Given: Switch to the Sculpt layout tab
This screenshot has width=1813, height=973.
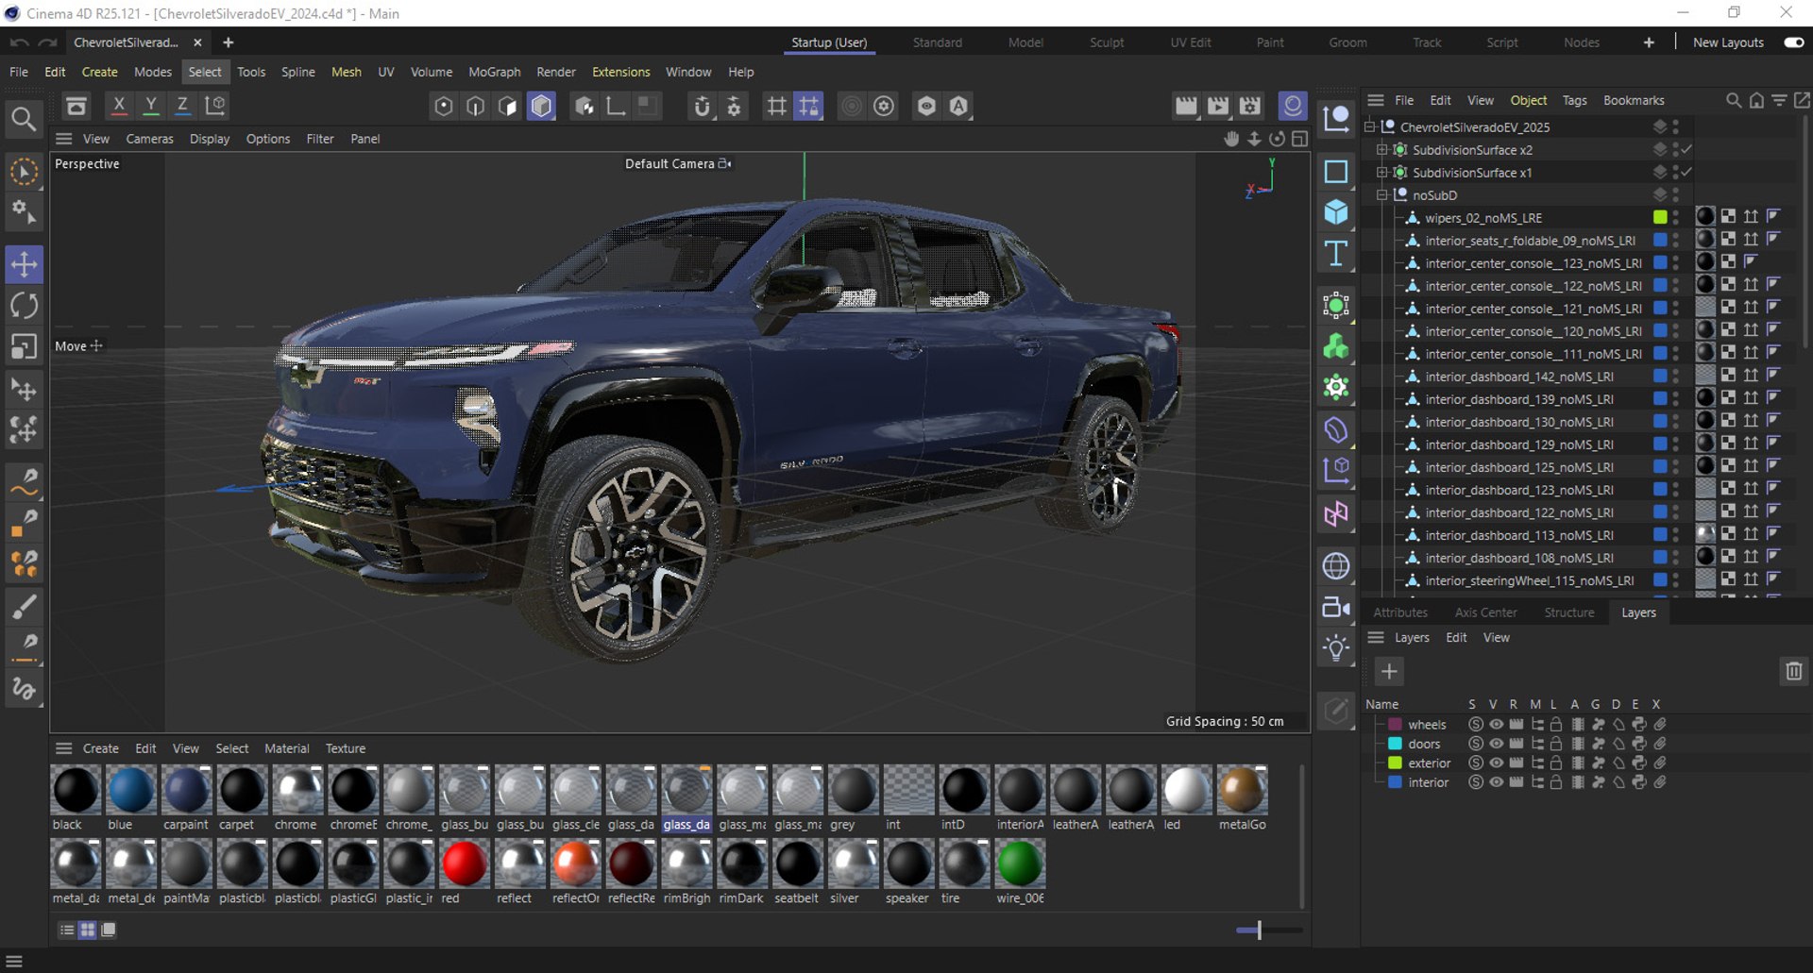Looking at the screenshot, I should tap(1107, 42).
